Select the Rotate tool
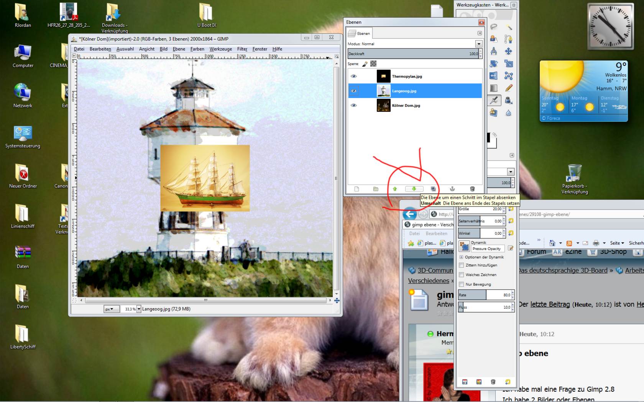Screen dimensions: 644x402 [494, 64]
